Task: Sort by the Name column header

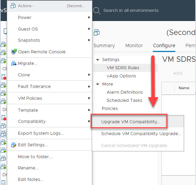Action: pos(184,88)
